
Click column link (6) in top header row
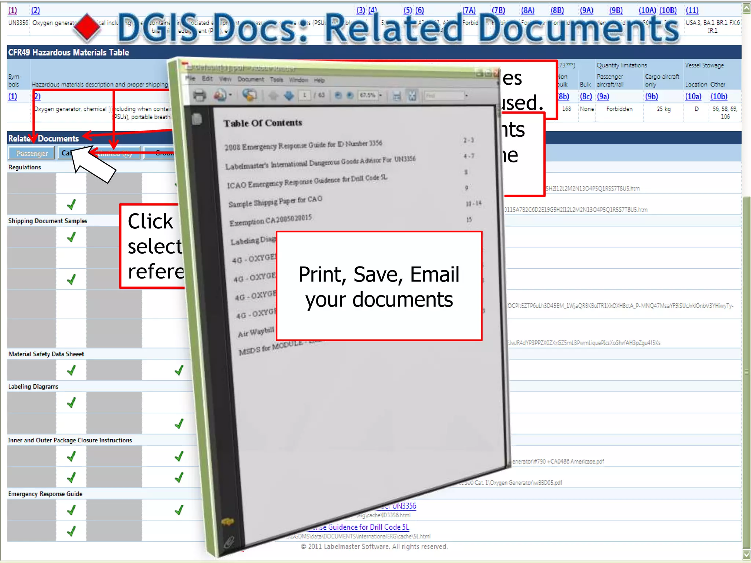tap(420, 10)
